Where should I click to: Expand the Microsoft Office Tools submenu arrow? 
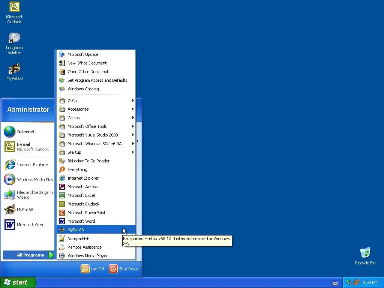pos(133,126)
